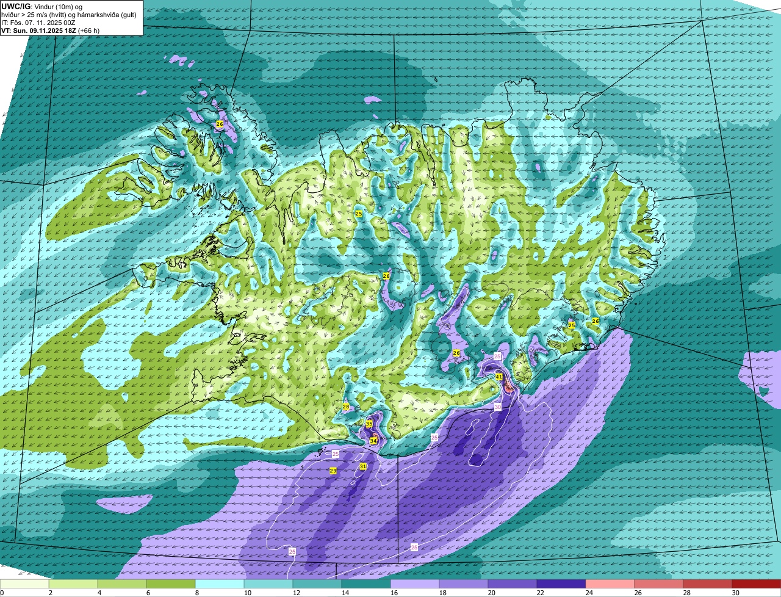Viewport: 781px width, 597px height.
Task: Click the yellow gust marker reading 29
Action: click(333, 471)
